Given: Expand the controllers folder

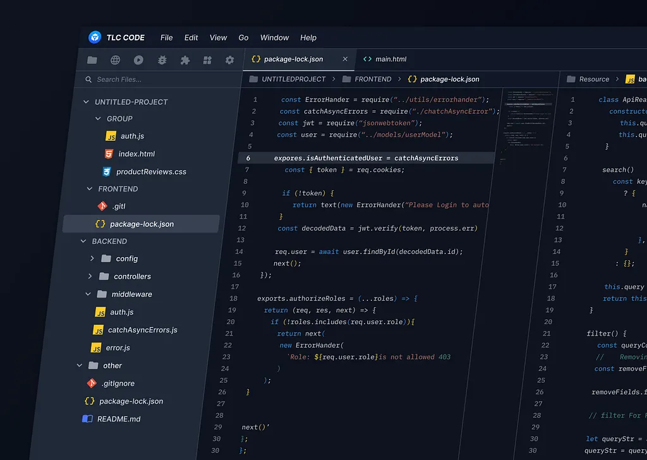Looking at the screenshot, I should pyautogui.click(x=90, y=276).
